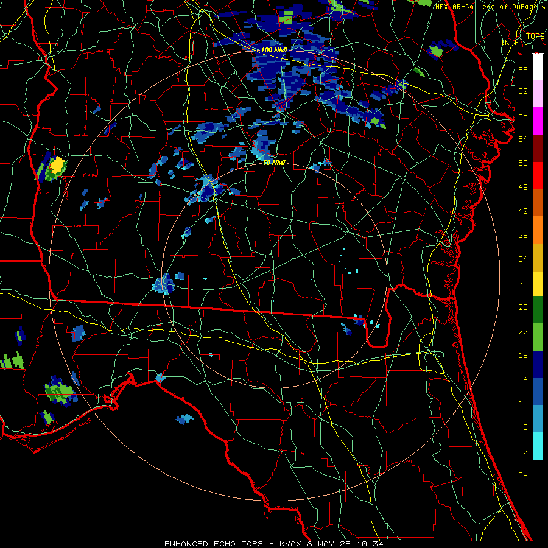Click the "K FT" units label
The height and width of the screenshot is (548, 548).
click(x=516, y=42)
